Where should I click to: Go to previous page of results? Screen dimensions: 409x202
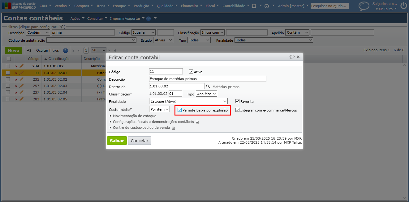[x=79, y=50]
